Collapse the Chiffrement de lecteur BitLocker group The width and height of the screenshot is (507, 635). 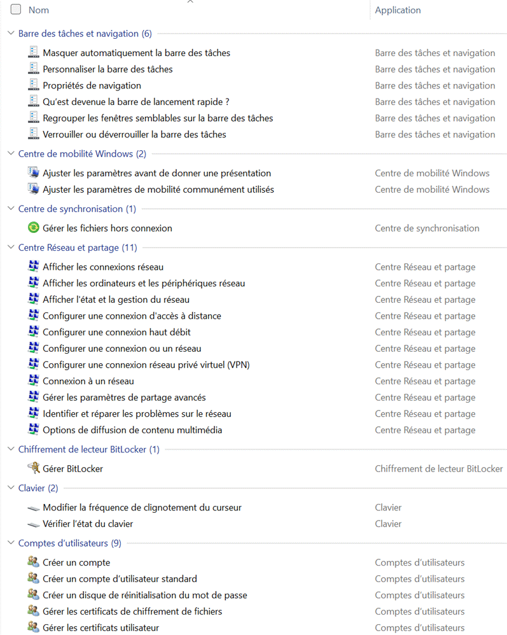click(x=11, y=449)
